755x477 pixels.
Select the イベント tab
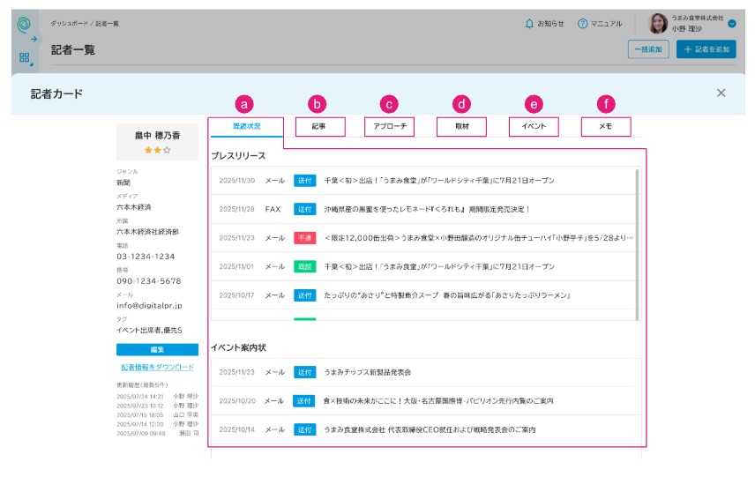tap(534, 127)
